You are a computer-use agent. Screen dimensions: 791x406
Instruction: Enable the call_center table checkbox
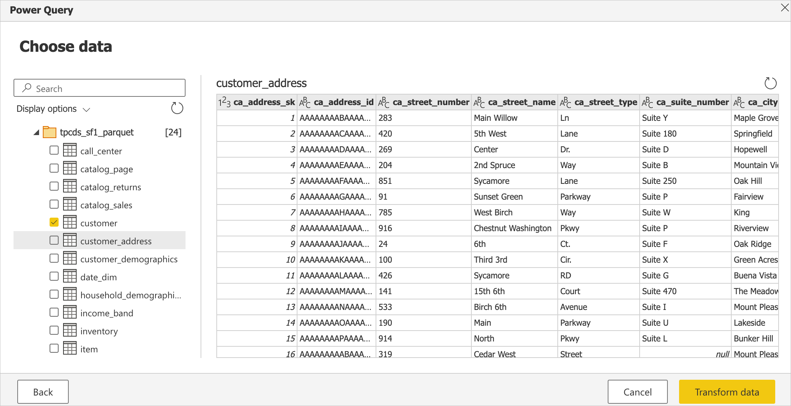[x=54, y=151]
